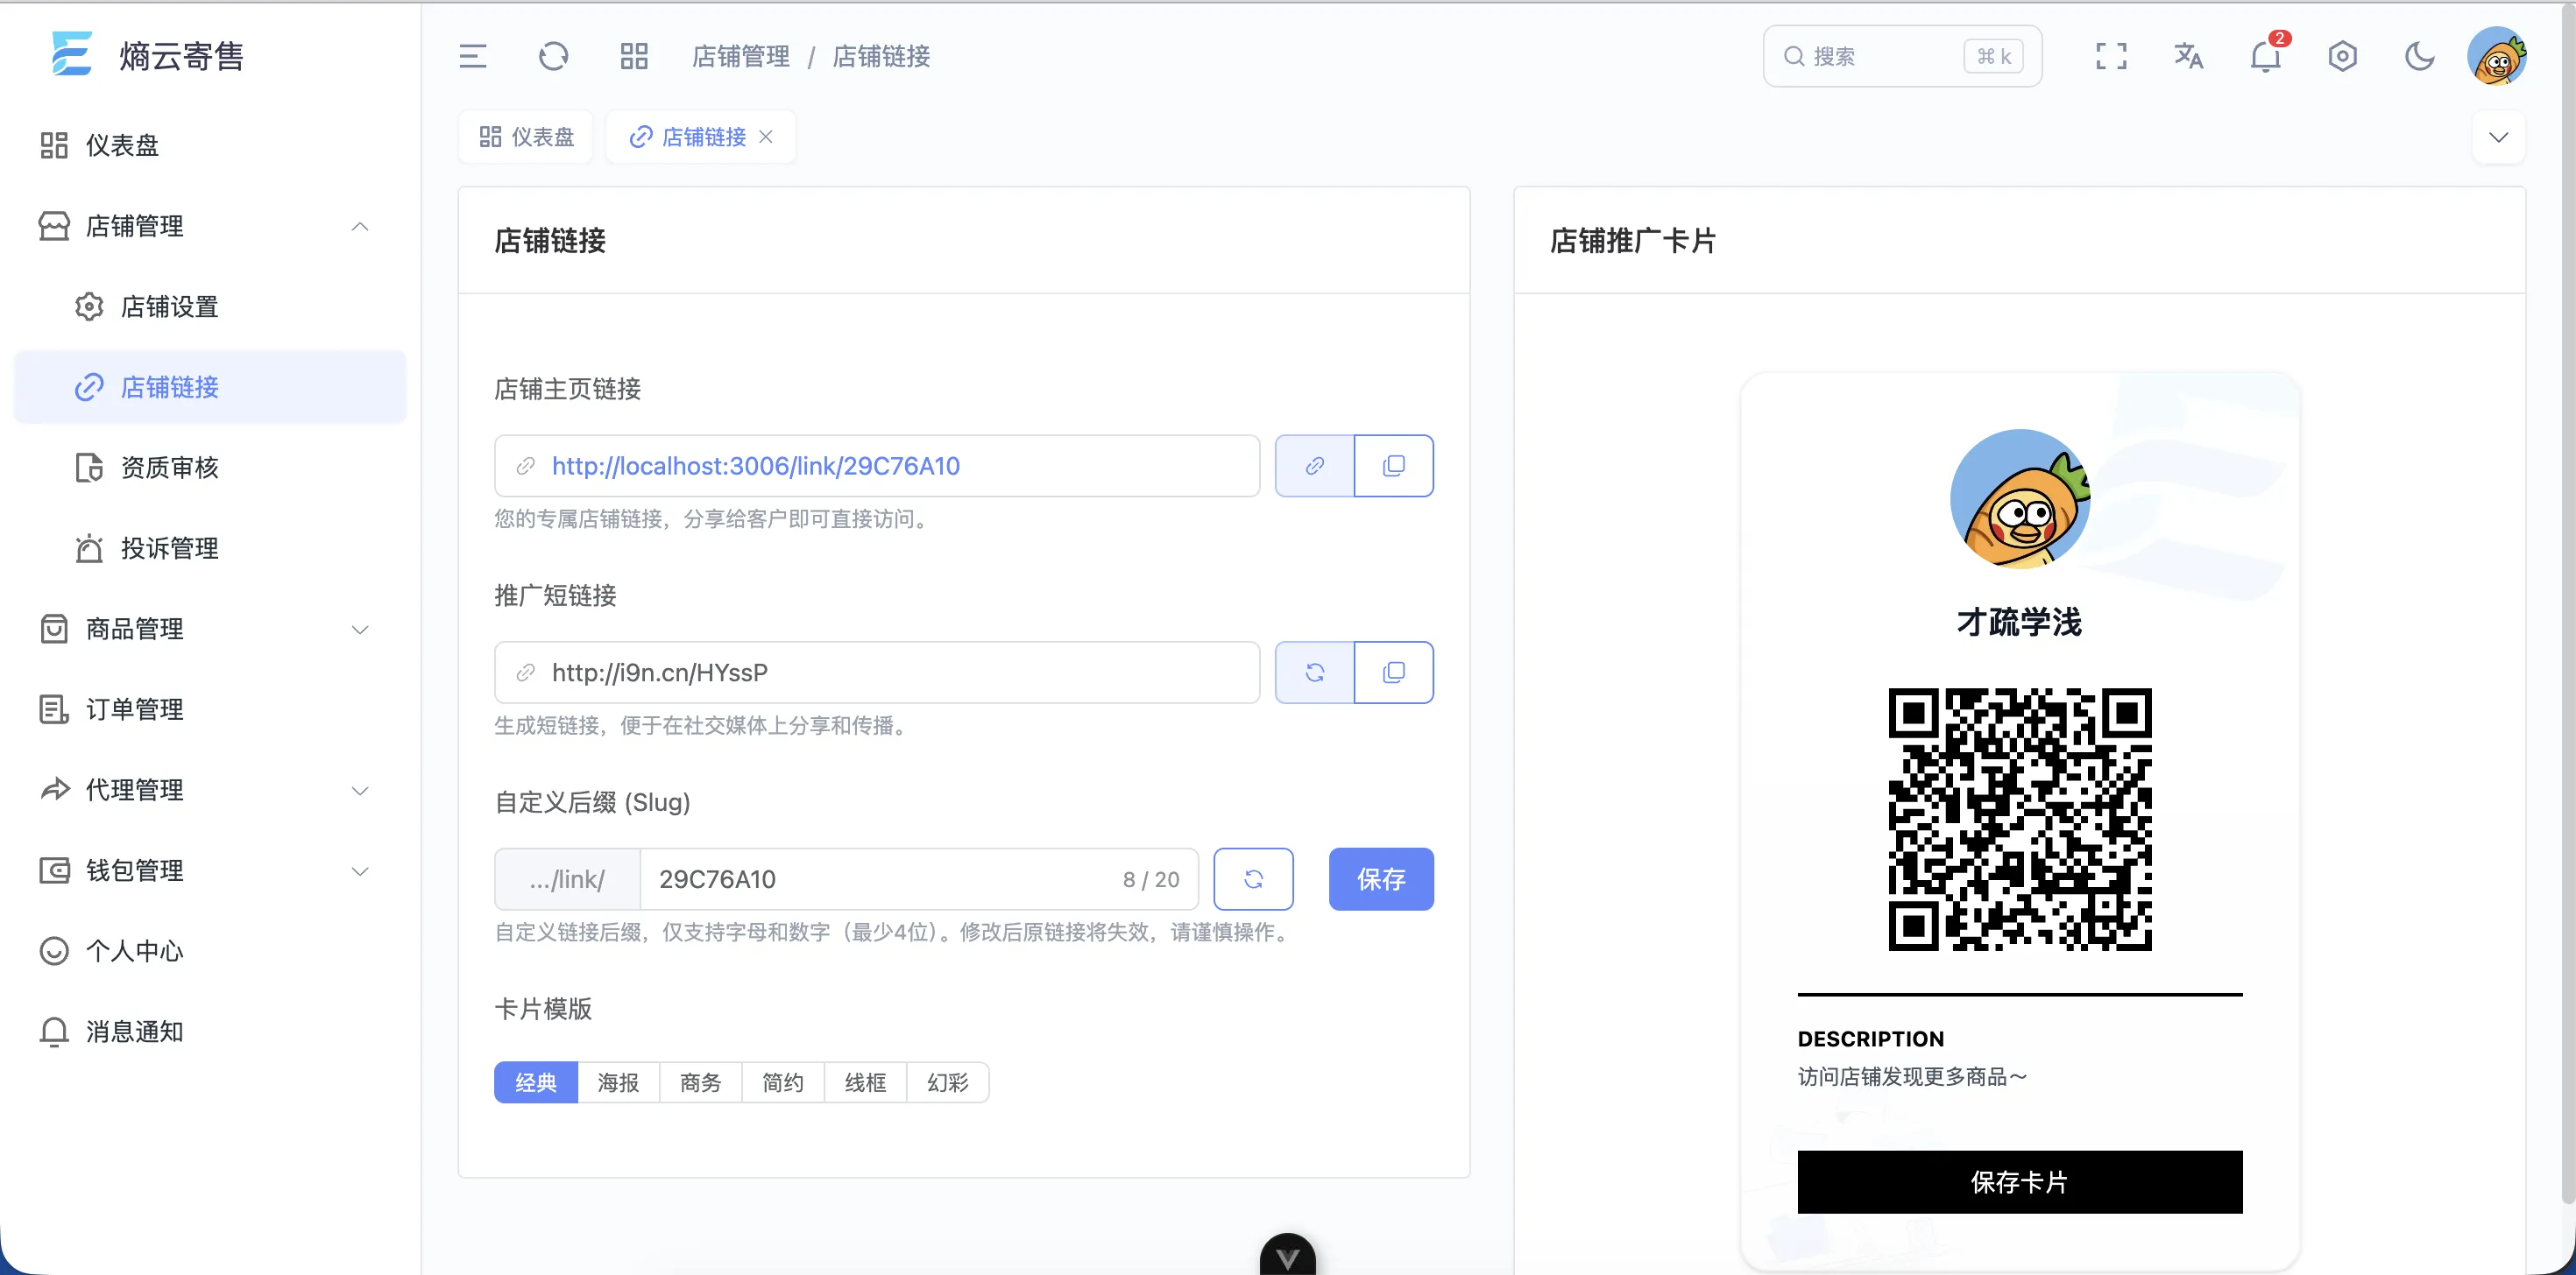
Task: Switch to the 仪表盘 tab
Action: click(x=525, y=136)
